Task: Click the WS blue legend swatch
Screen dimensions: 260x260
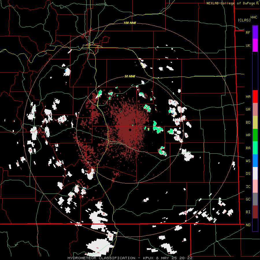Action: (255, 161)
